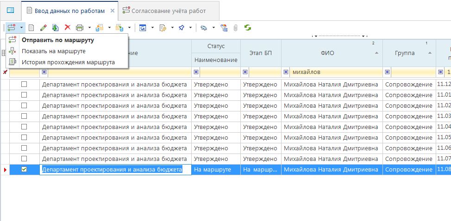Click the new document icon in toolbar
The image size is (451, 221).
coord(31,28)
